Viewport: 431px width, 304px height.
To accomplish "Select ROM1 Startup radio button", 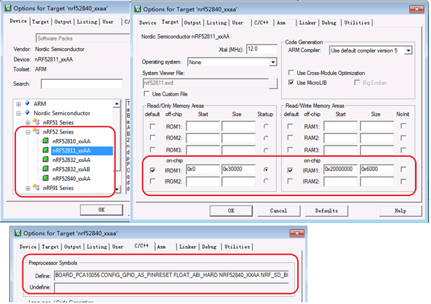I will [x=266, y=126].
